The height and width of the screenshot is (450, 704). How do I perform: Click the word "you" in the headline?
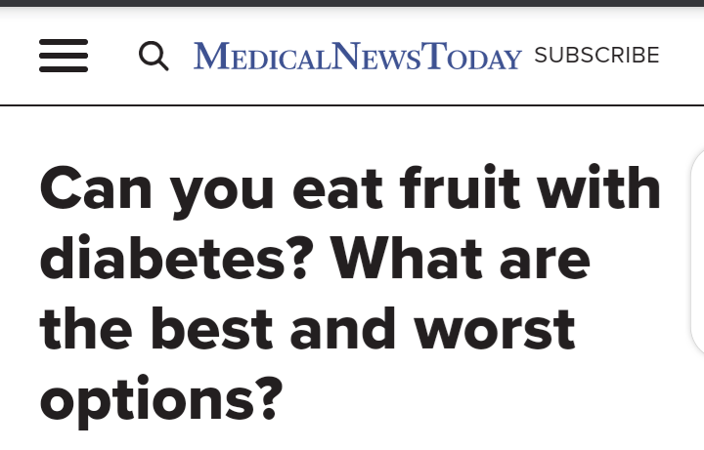point(222,194)
